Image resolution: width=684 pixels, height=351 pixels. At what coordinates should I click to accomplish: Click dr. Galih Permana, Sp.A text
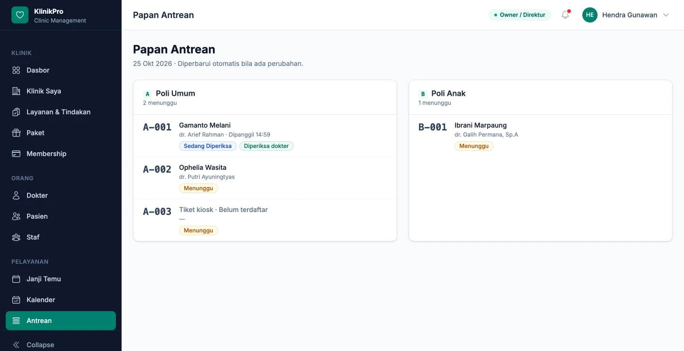pyautogui.click(x=486, y=135)
